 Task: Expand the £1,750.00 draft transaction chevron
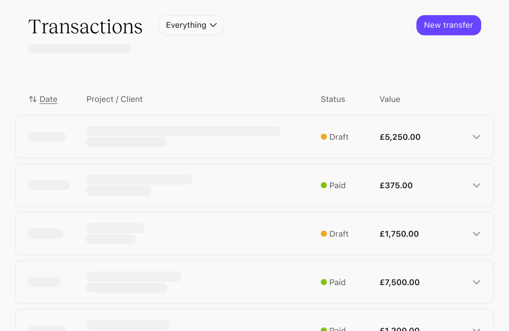(x=476, y=234)
